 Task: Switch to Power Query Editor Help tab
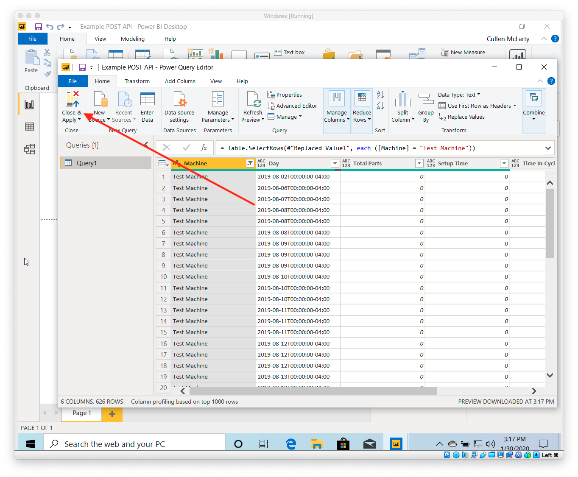(x=242, y=81)
